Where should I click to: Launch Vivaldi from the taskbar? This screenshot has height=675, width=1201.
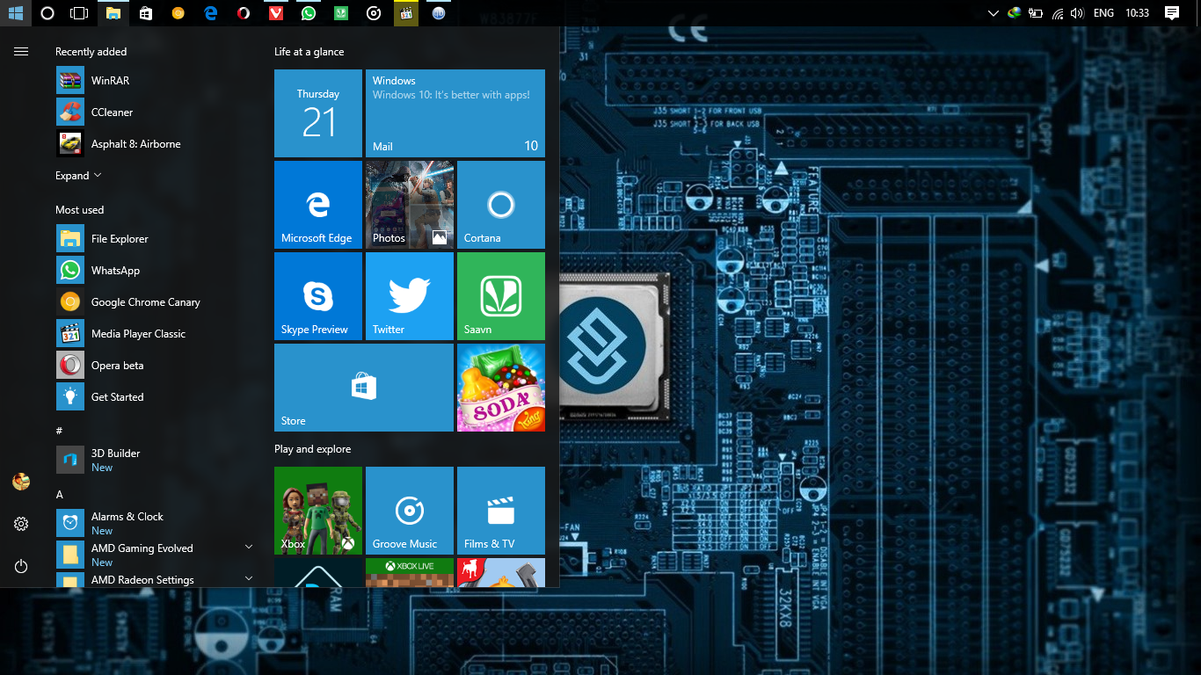pos(276,13)
